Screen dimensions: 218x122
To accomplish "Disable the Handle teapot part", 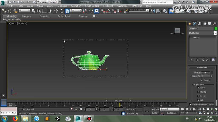I will click(x=198, y=92).
